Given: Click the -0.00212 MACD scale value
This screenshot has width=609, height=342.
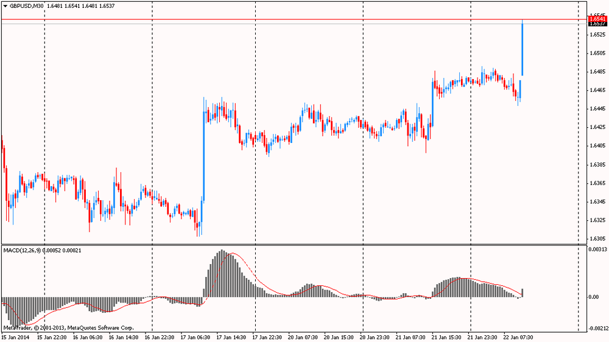Looking at the screenshot, I should [597, 329].
